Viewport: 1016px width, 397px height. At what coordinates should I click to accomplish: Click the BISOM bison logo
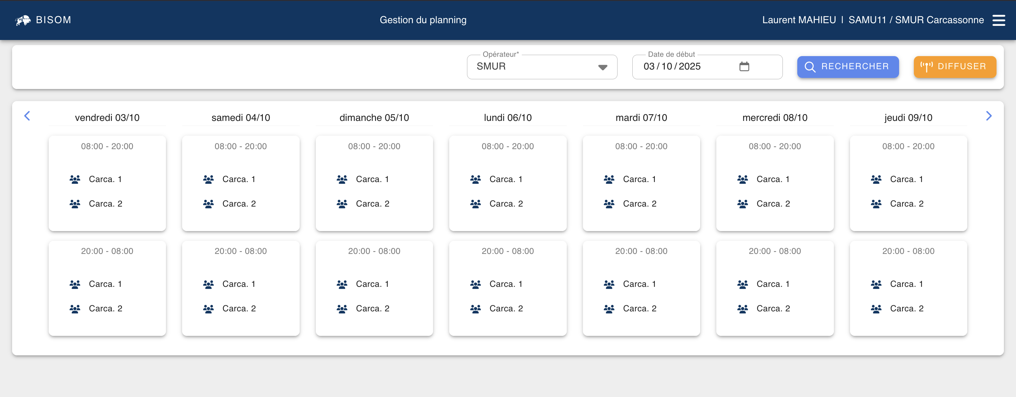pyautogui.click(x=23, y=20)
